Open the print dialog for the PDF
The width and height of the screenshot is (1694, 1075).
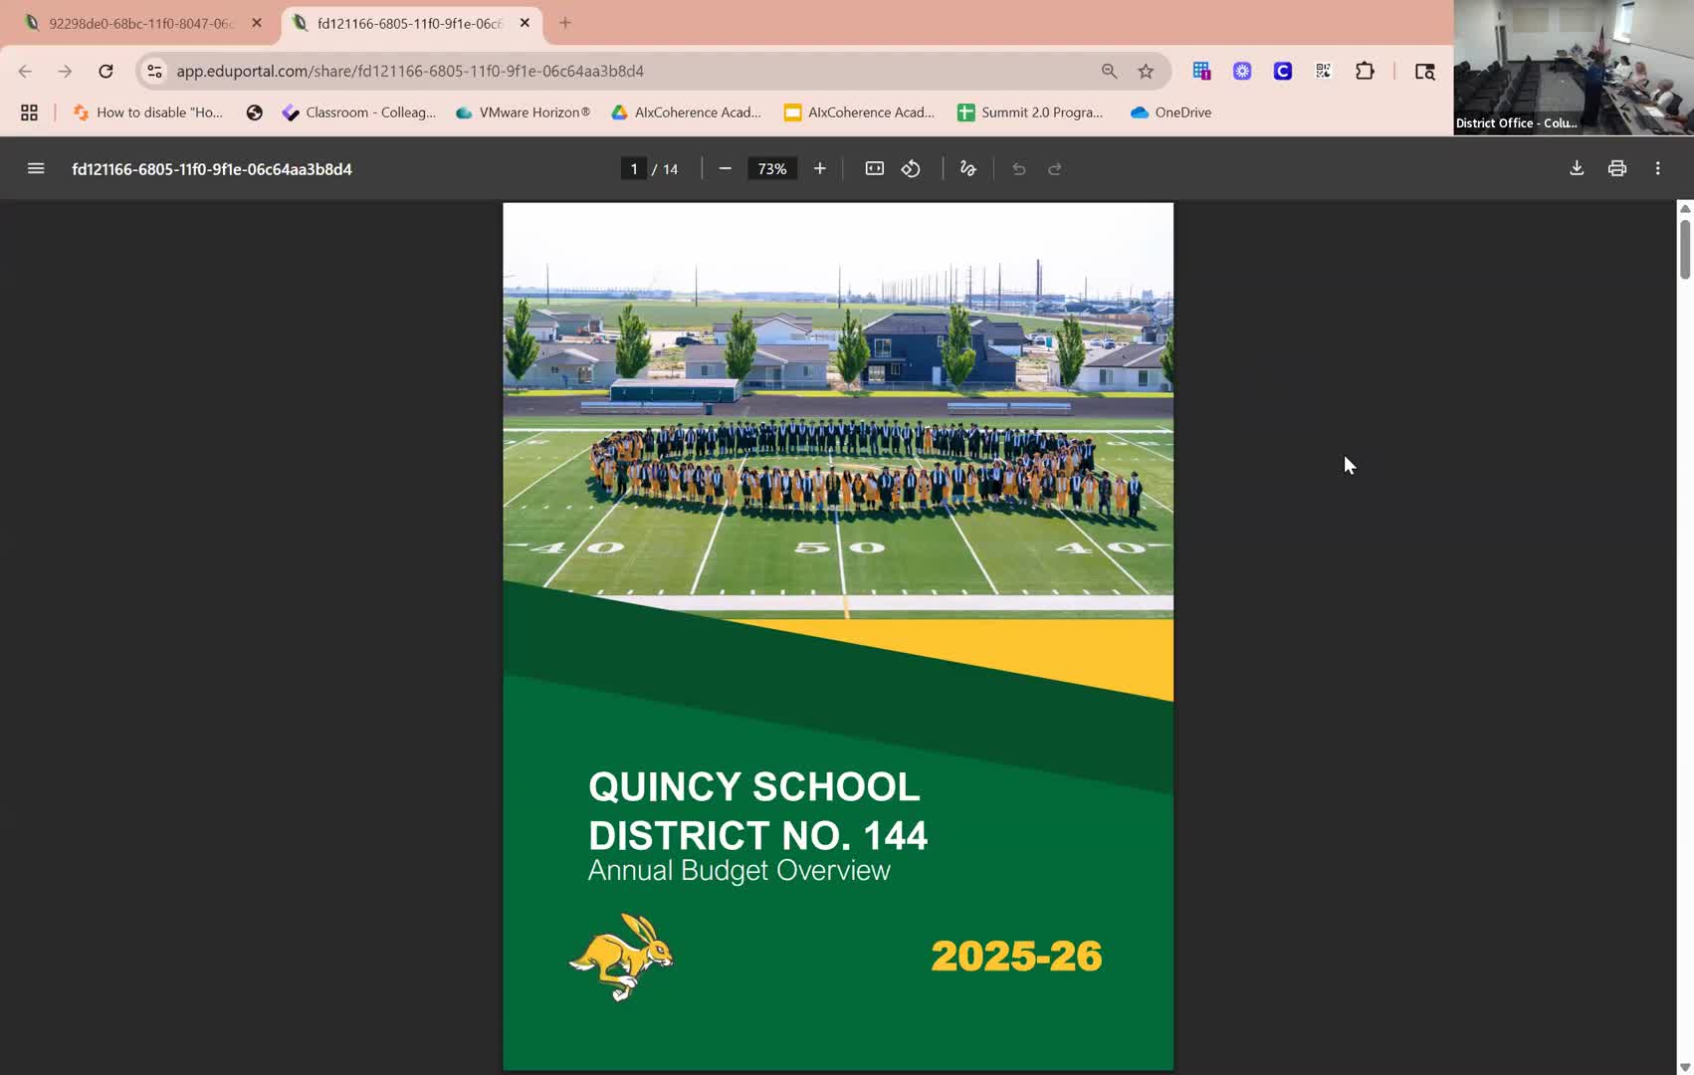1616,168
